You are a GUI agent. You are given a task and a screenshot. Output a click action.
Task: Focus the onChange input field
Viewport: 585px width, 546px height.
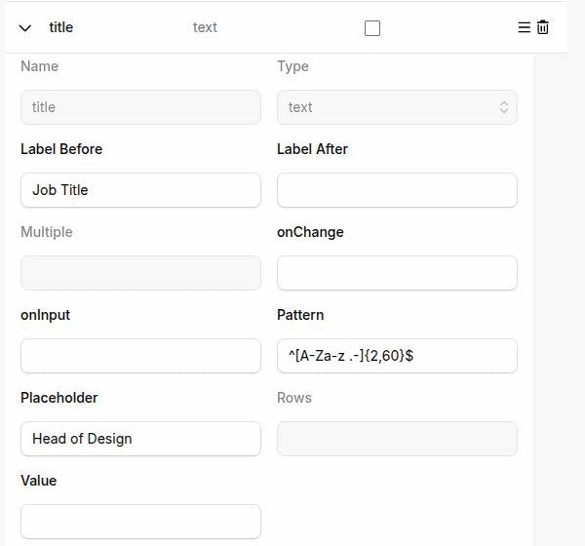(397, 273)
